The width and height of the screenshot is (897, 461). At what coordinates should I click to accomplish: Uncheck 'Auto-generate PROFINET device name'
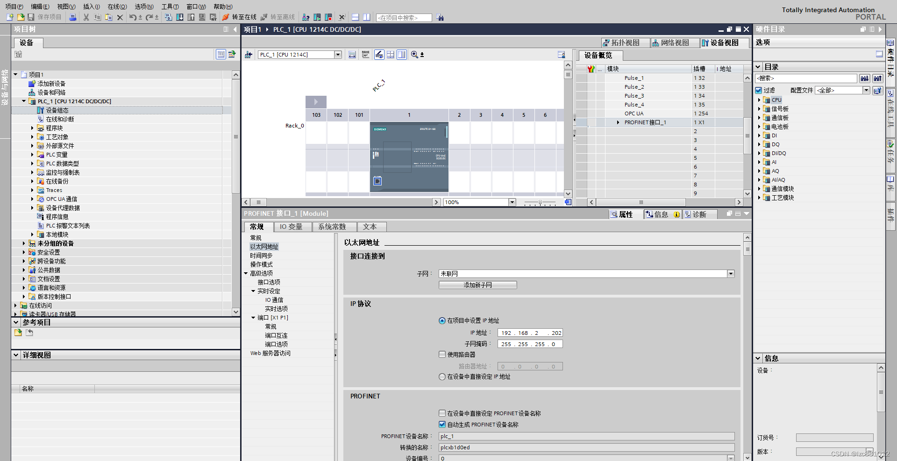coord(442,425)
